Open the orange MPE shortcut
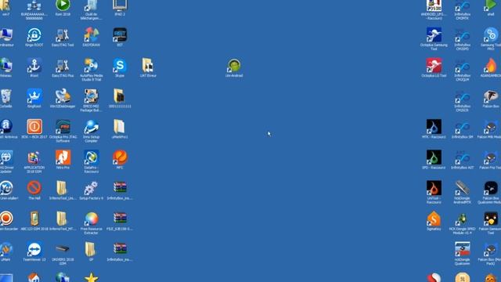The image size is (501, 282). pyautogui.click(x=120, y=157)
